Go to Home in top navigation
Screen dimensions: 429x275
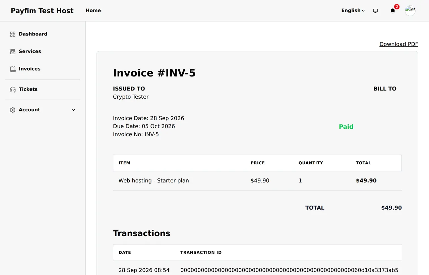coord(93,10)
